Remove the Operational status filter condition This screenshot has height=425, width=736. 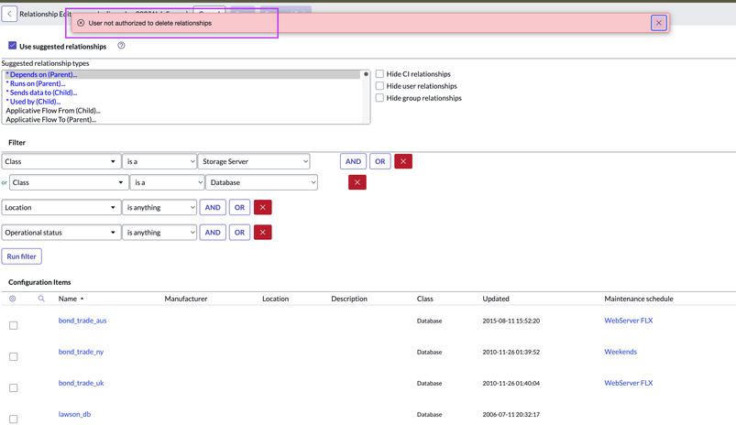(262, 233)
